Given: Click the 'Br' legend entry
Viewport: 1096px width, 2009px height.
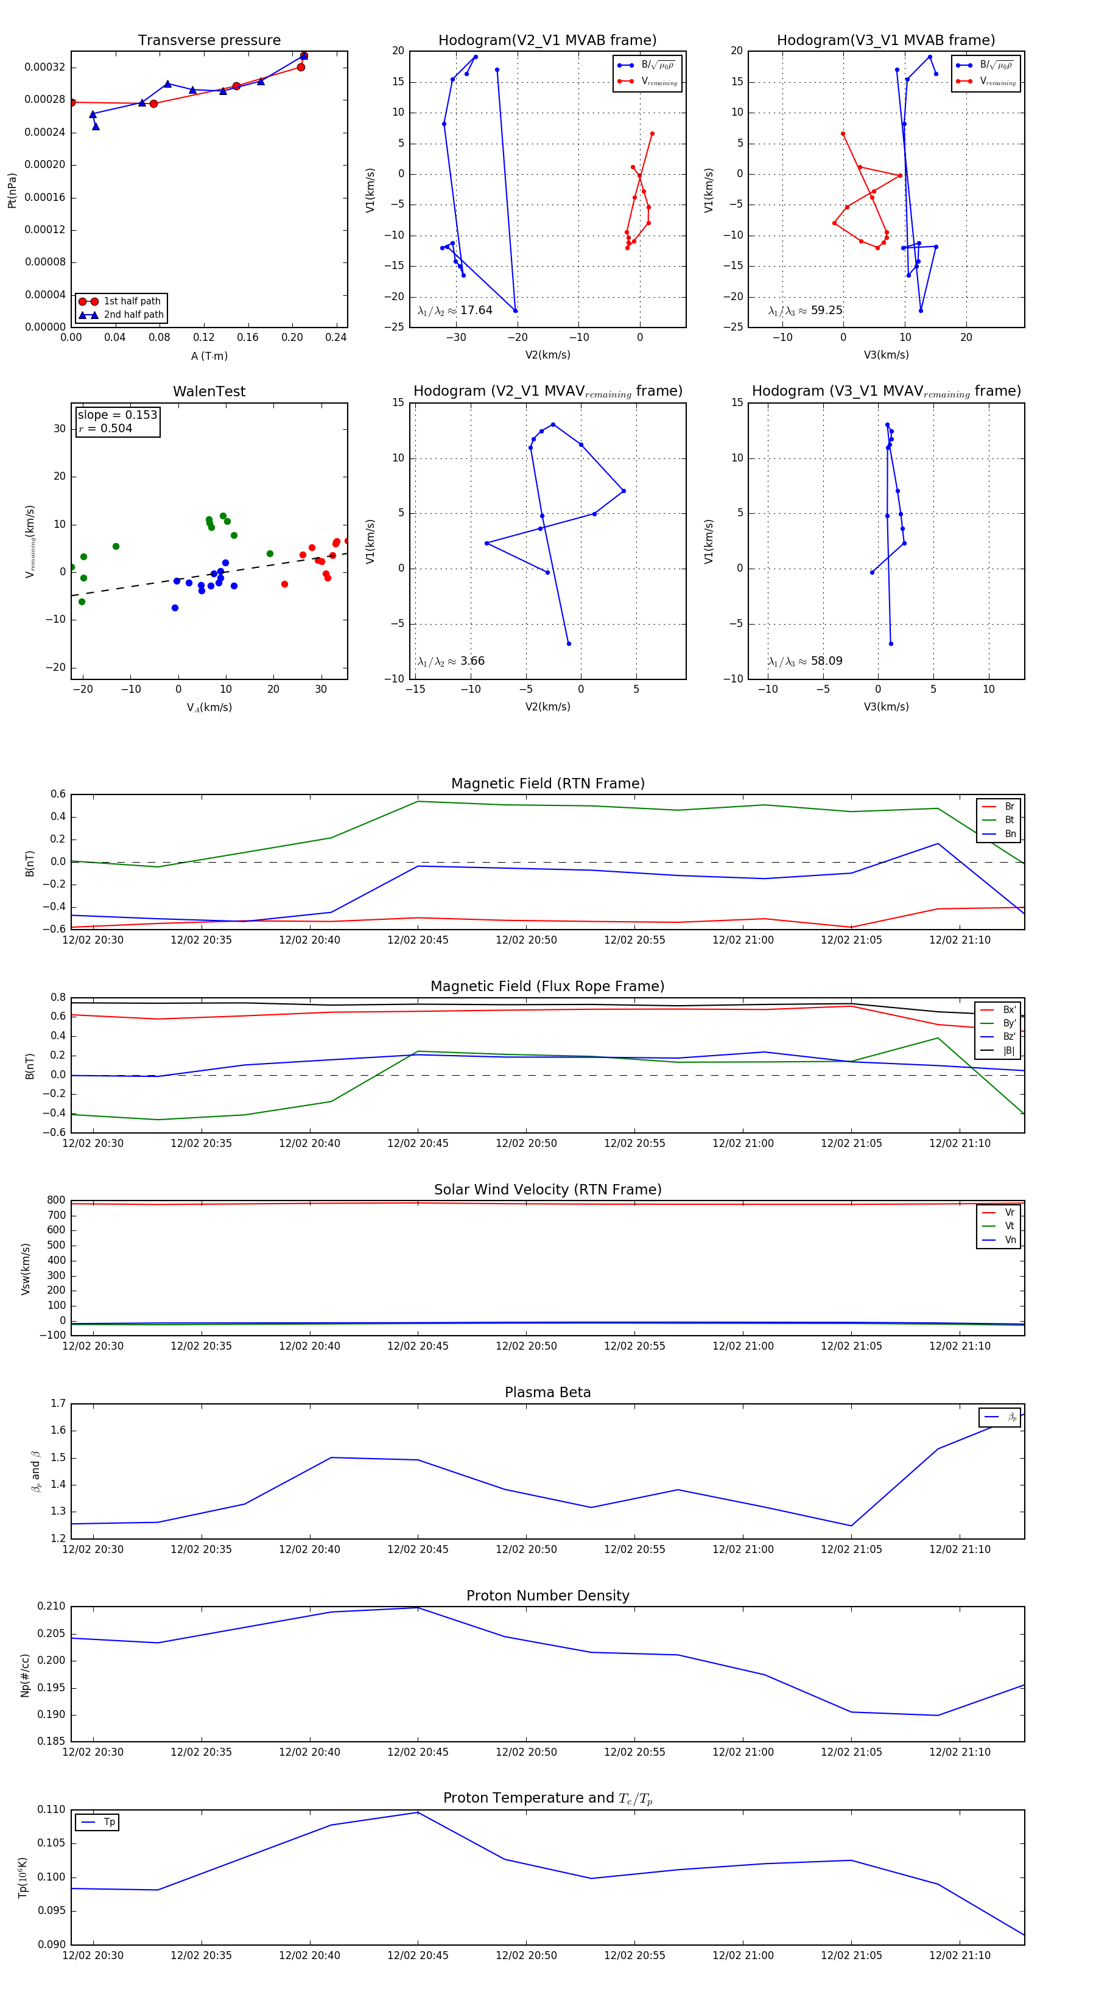Looking at the screenshot, I should point(999,807).
